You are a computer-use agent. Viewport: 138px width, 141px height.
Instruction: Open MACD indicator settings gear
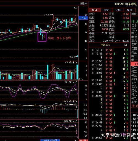[70, 101]
